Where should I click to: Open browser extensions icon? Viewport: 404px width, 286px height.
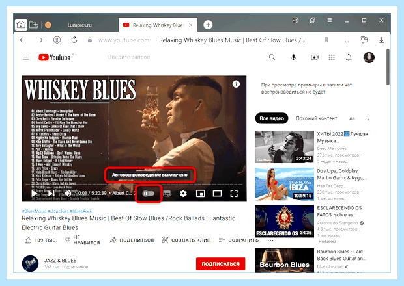tap(364, 40)
